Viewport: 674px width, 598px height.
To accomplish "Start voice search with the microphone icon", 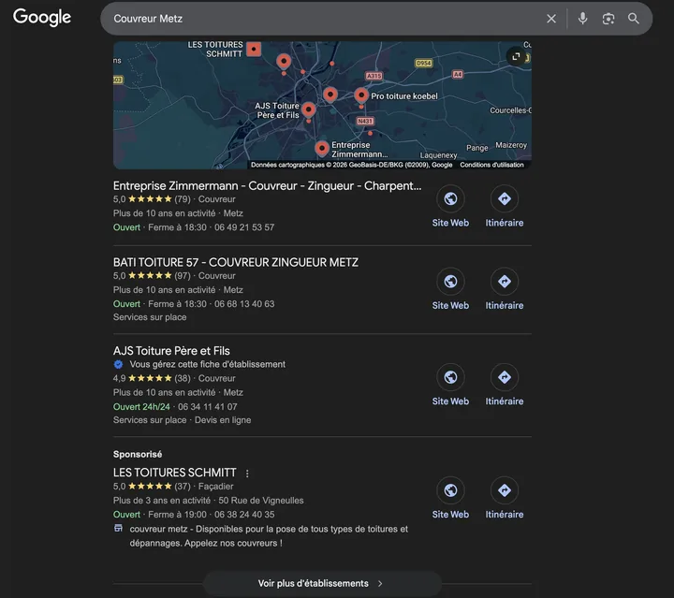I will [x=582, y=19].
